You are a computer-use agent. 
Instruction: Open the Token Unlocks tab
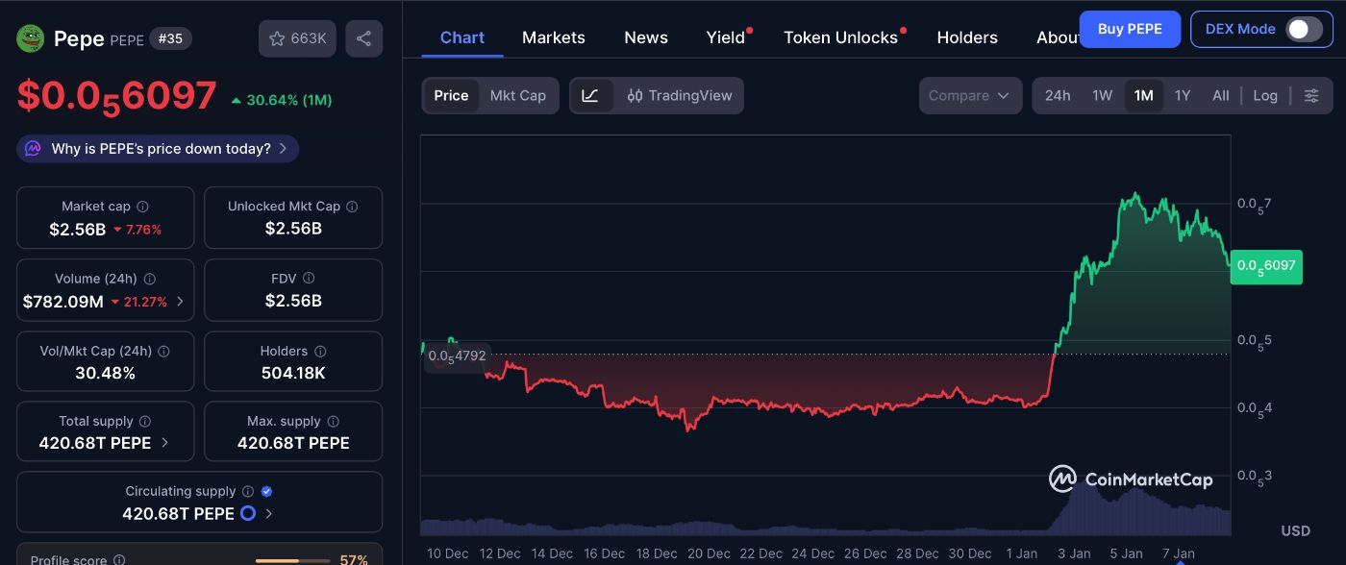(840, 37)
